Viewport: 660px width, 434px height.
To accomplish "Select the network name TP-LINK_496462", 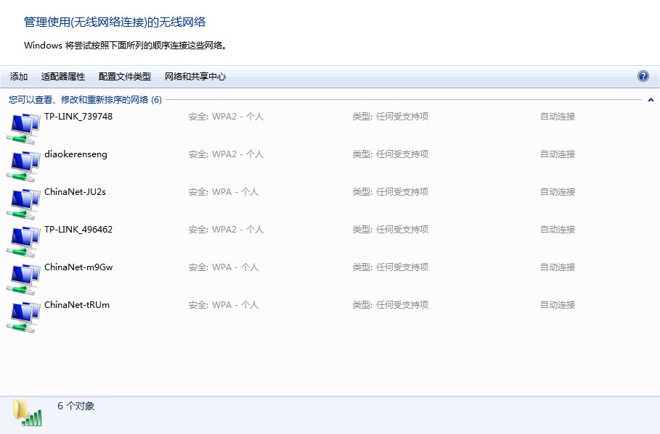I will point(78,230).
